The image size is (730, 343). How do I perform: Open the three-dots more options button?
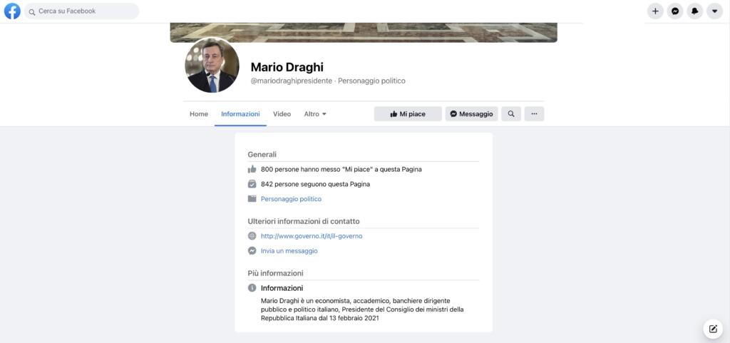[x=534, y=114]
